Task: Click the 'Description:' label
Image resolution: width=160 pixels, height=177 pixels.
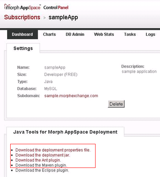Action: [133, 66]
